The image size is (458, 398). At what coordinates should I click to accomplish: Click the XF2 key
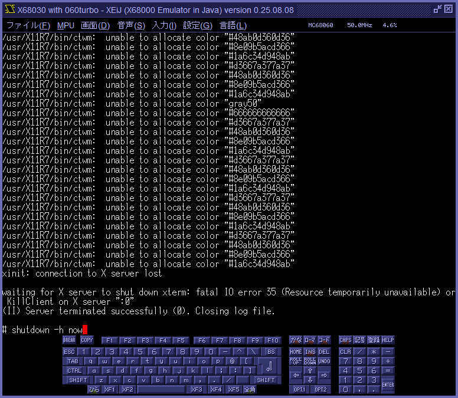127,390
